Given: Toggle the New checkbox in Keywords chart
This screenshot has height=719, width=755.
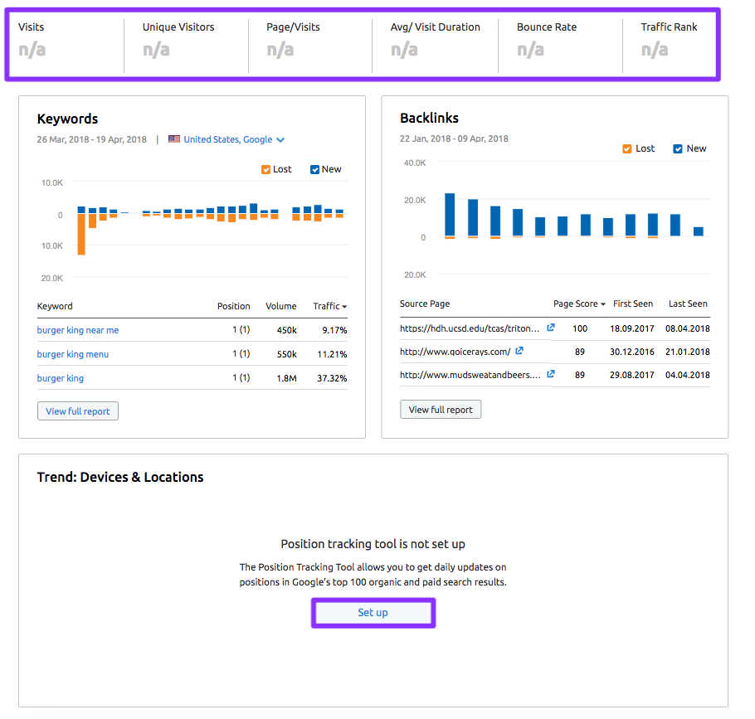Looking at the screenshot, I should click(315, 169).
